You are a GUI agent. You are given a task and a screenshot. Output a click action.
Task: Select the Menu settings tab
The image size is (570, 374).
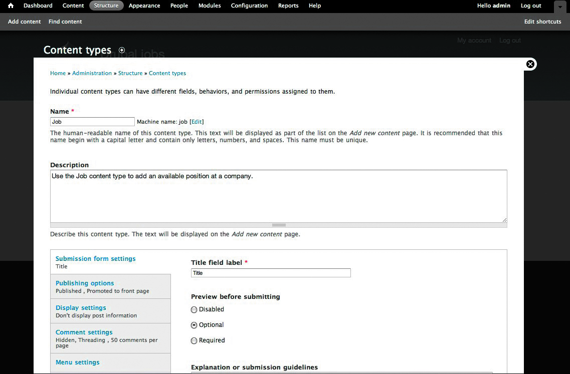110,363
